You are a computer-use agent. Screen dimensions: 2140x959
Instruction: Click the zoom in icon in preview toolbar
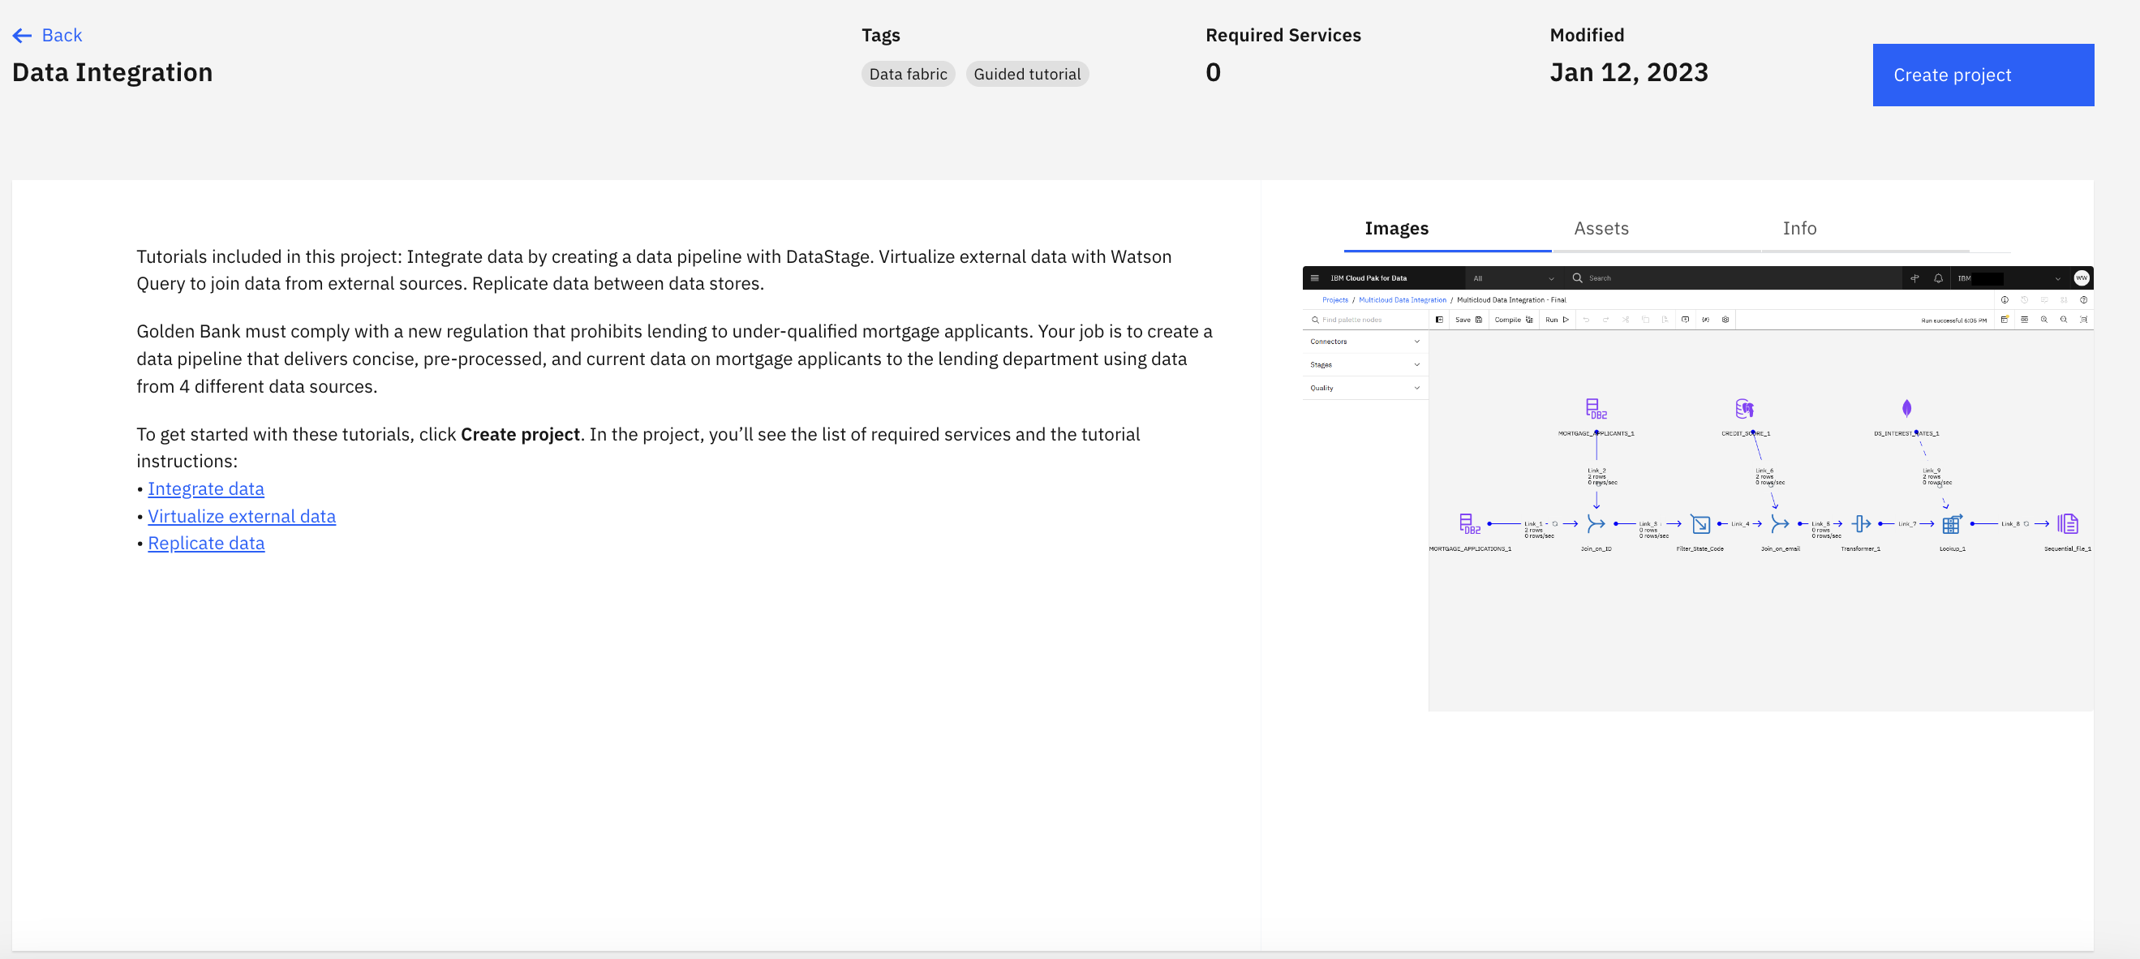click(x=2043, y=320)
